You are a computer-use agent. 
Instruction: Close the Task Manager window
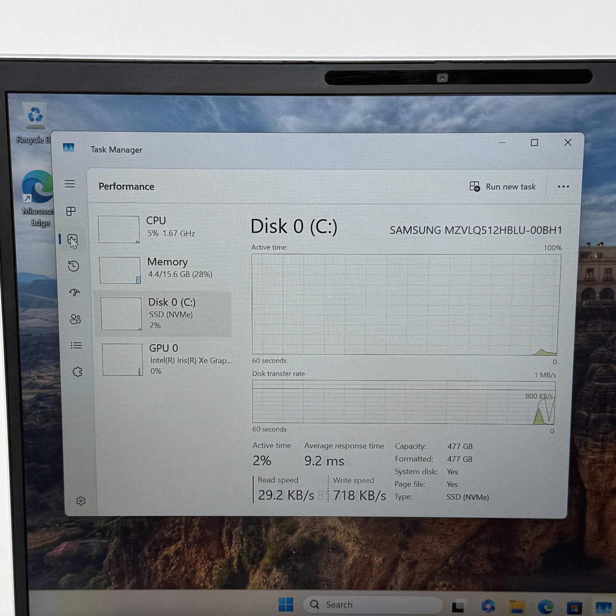567,142
